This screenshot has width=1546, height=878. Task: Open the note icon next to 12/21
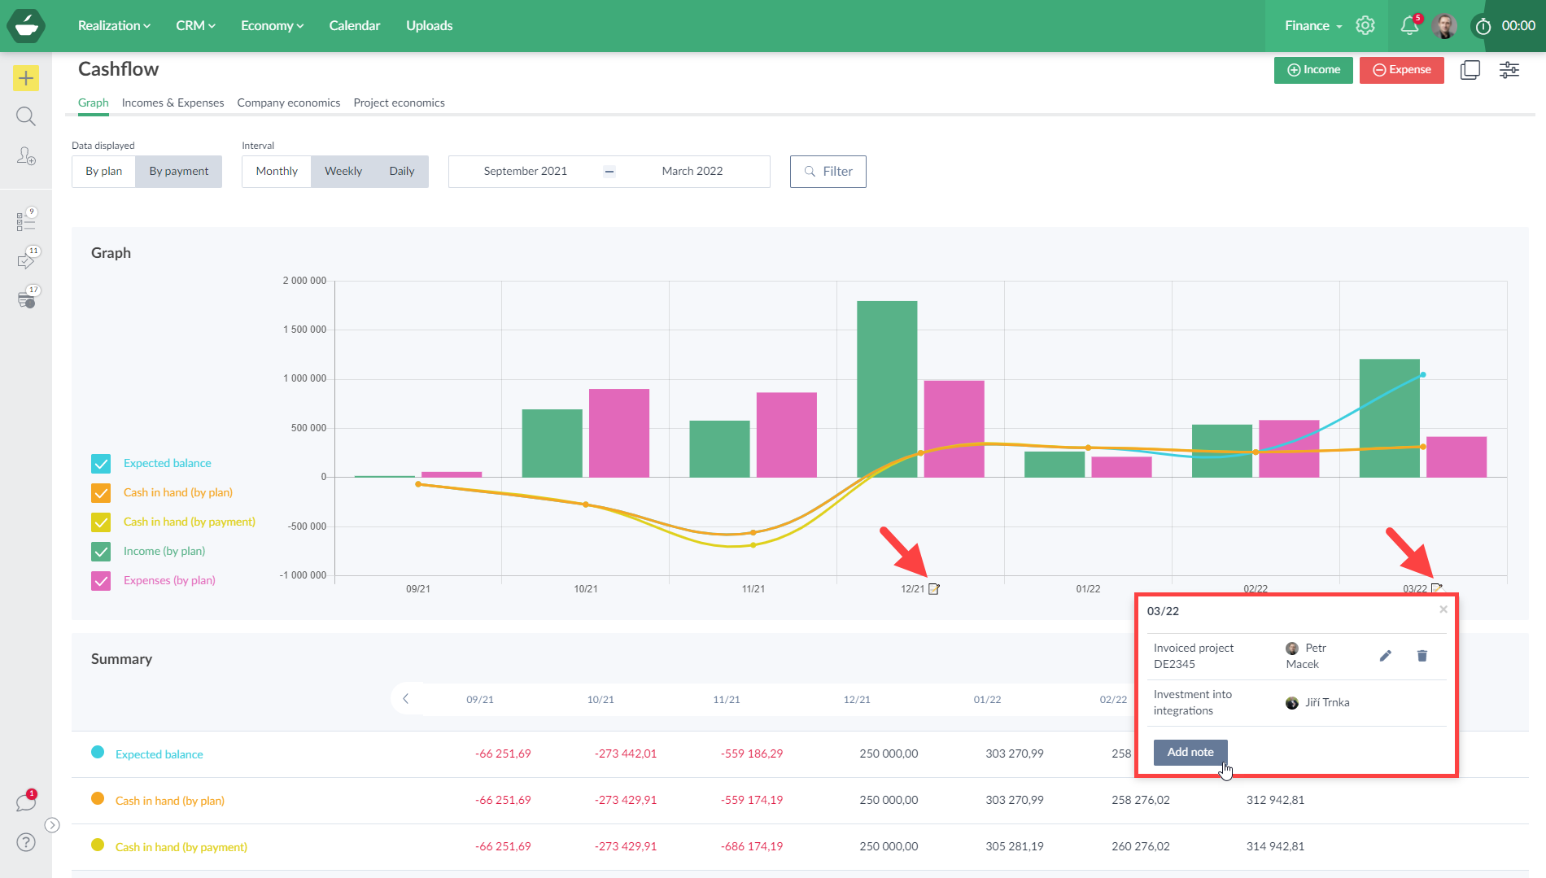(934, 589)
